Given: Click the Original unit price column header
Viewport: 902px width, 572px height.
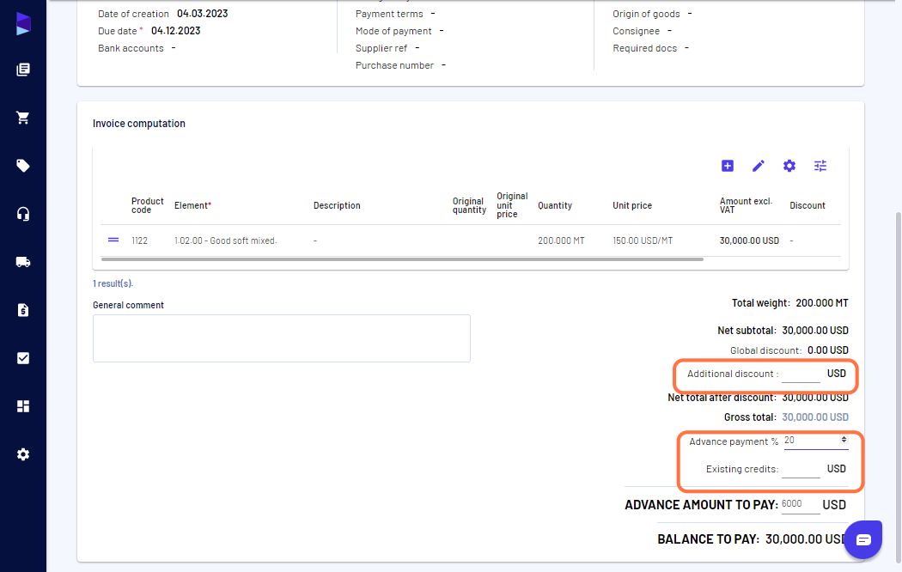Looking at the screenshot, I should (x=512, y=205).
